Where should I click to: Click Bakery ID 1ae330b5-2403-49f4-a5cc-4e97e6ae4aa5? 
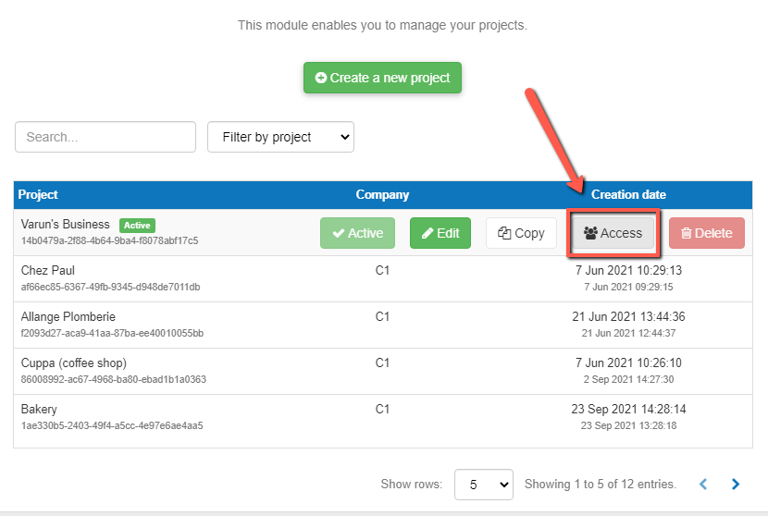coord(112,425)
